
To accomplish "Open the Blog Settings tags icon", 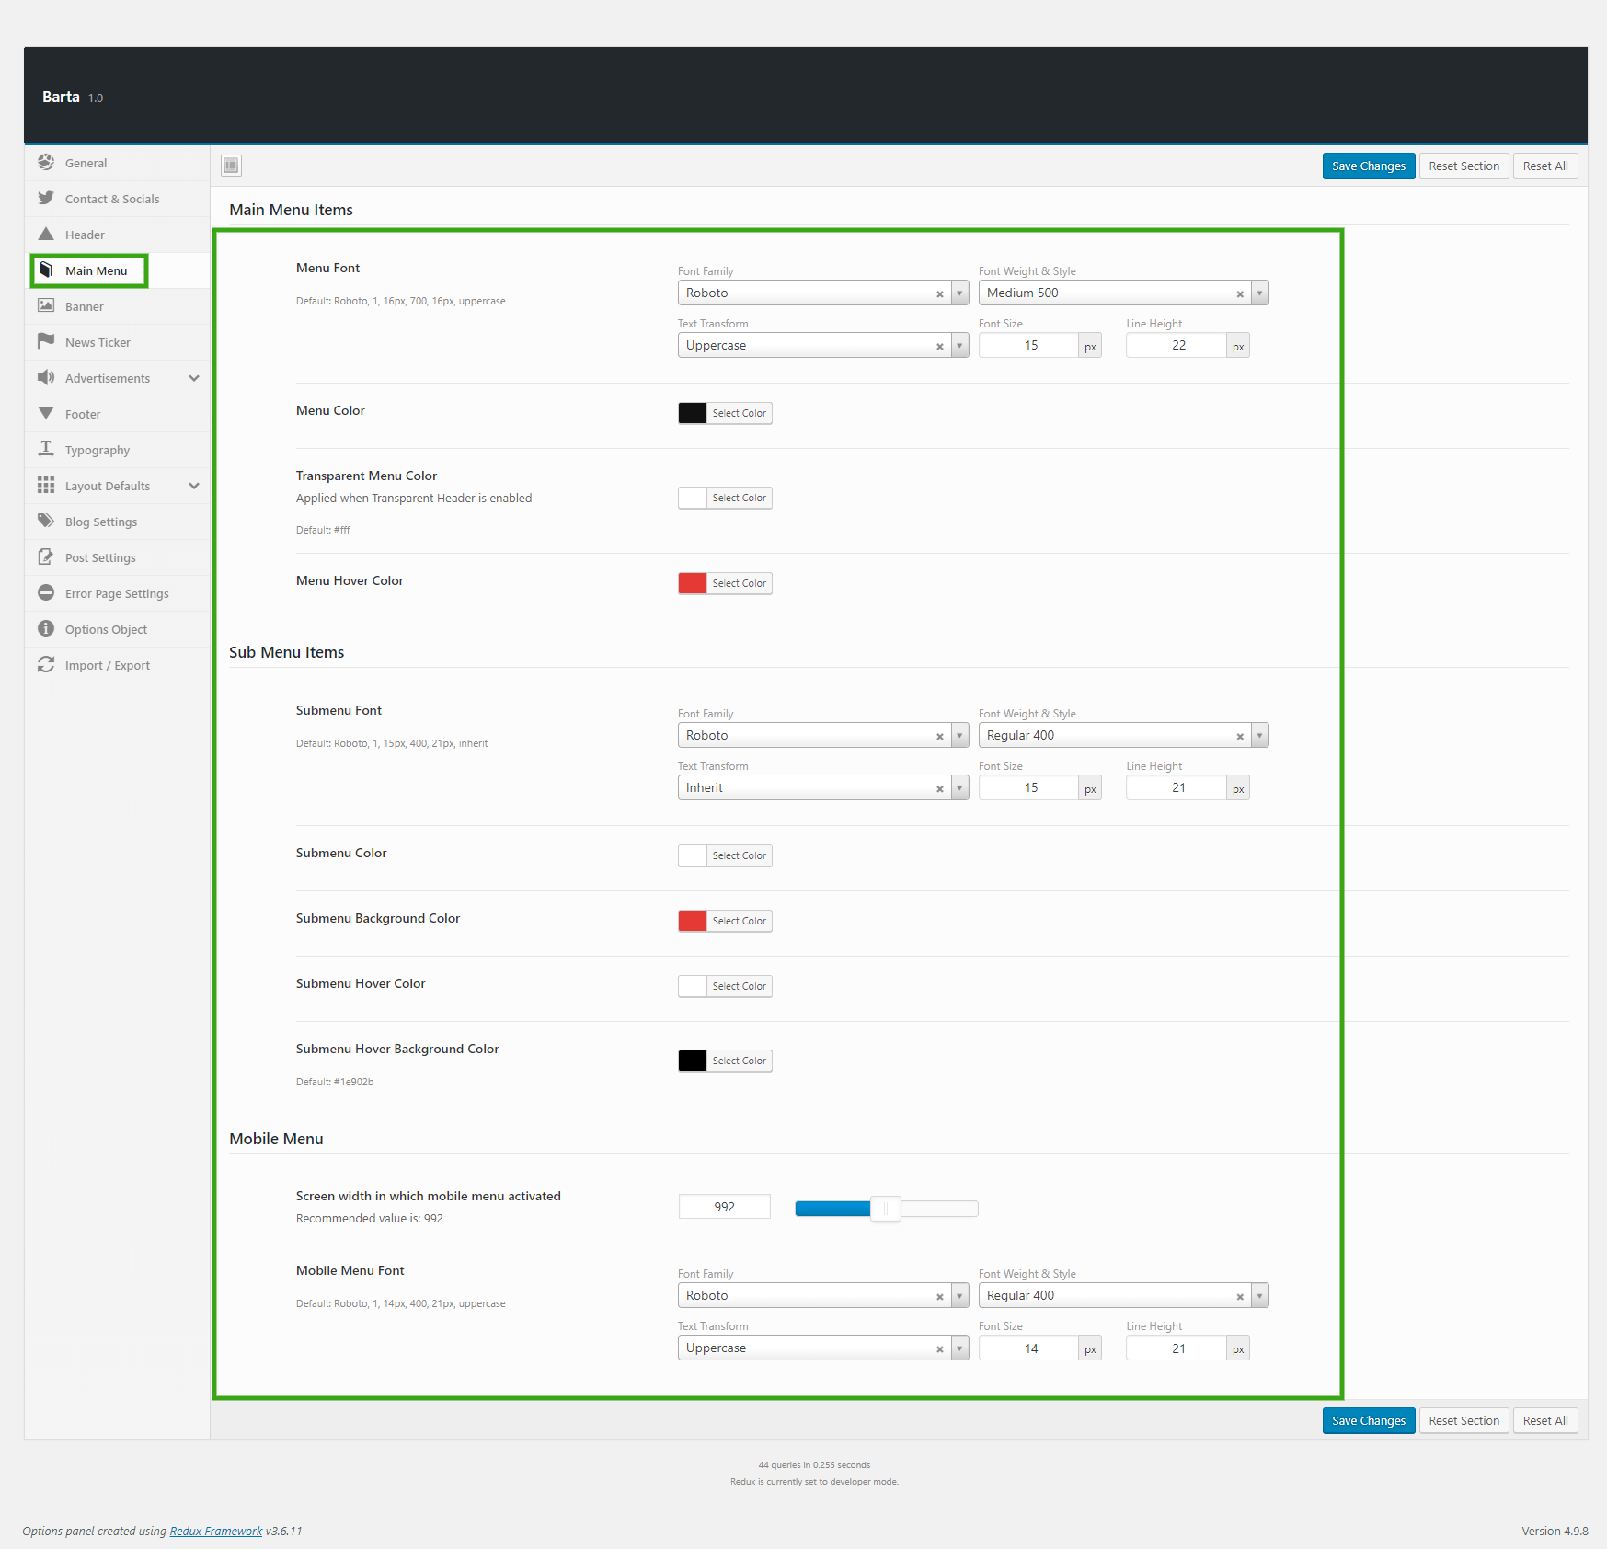I will pyautogui.click(x=46, y=522).
